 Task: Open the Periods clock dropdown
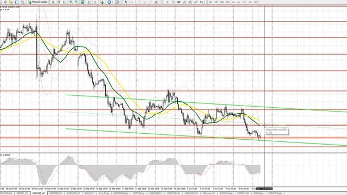(x=111, y=2)
